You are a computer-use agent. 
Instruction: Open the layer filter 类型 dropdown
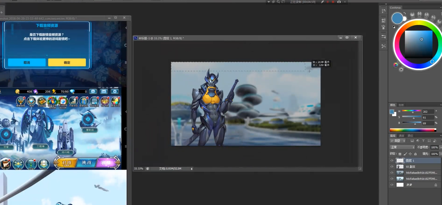[x=398, y=141]
